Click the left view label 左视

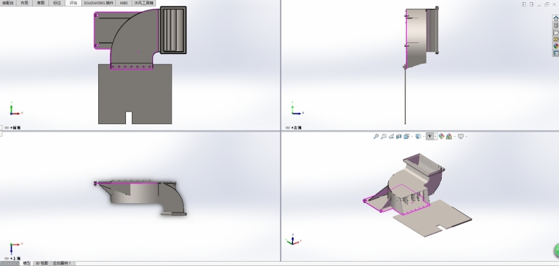(x=297, y=127)
